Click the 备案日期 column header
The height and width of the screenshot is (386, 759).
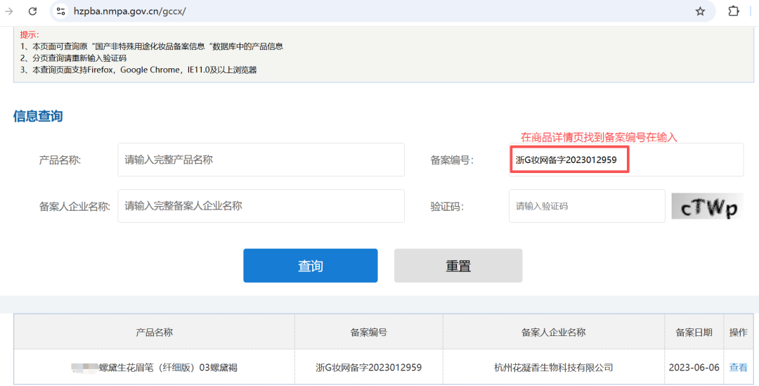coord(694,332)
